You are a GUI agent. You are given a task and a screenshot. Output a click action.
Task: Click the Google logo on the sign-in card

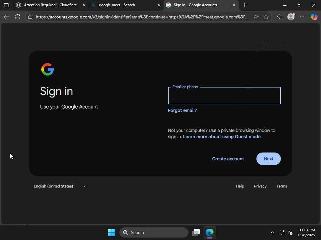(48, 69)
